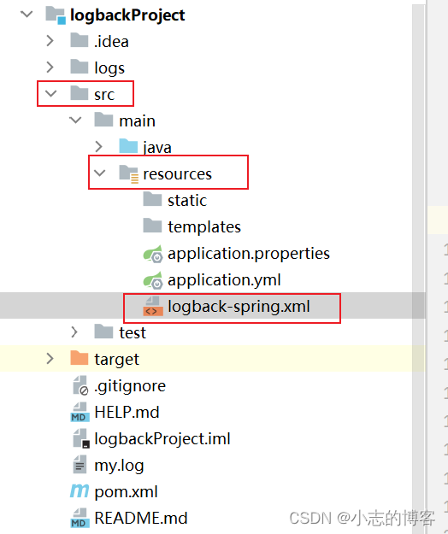Collapse the resources folder chevron
Screen dimensions: 448x534
click(x=100, y=173)
